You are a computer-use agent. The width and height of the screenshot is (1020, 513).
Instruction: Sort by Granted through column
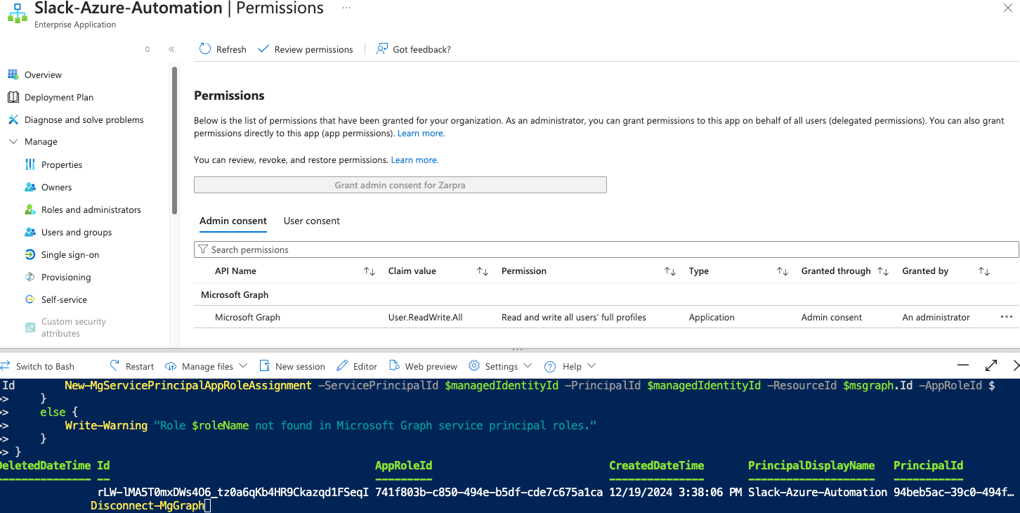883,271
